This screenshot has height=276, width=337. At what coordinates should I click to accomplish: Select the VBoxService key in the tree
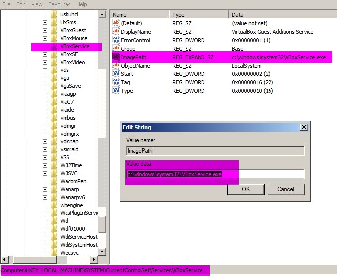coord(74,47)
